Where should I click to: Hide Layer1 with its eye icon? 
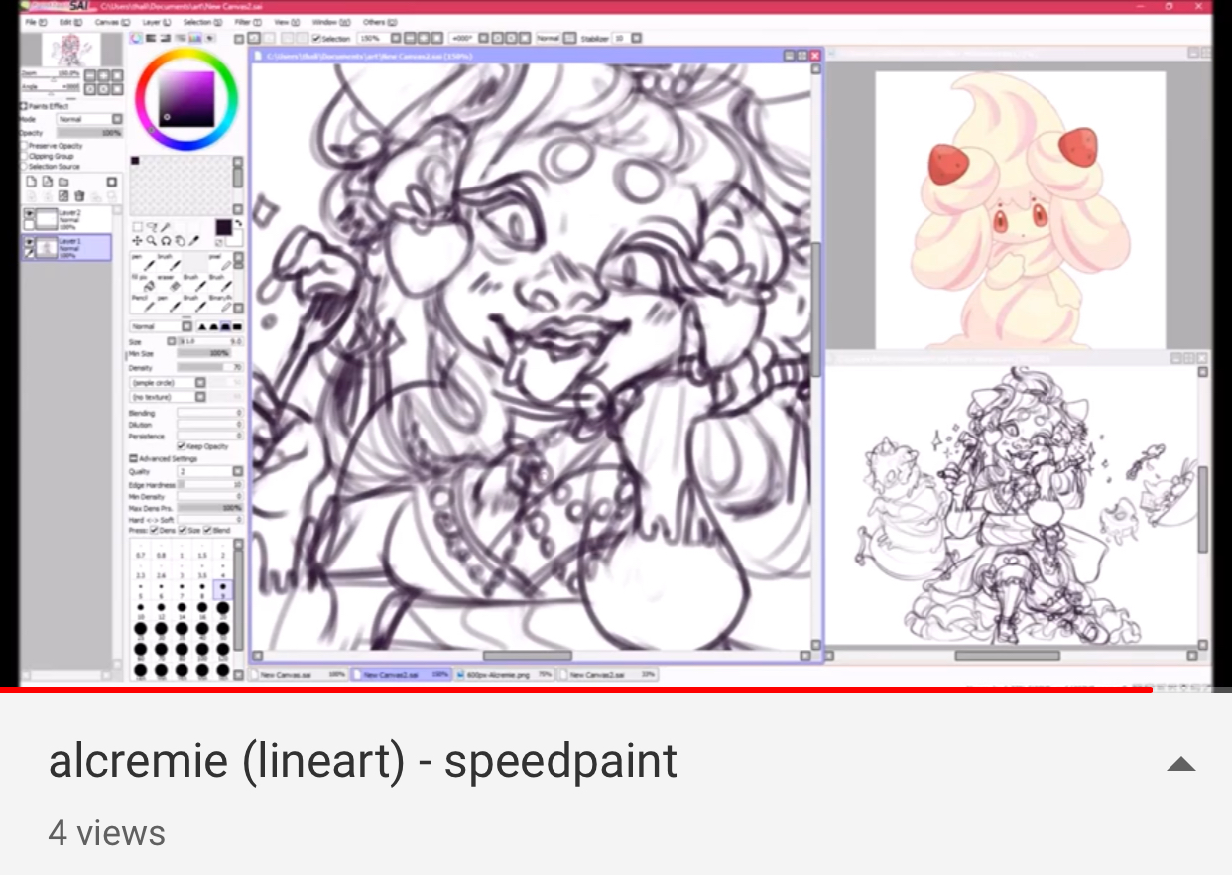point(29,241)
